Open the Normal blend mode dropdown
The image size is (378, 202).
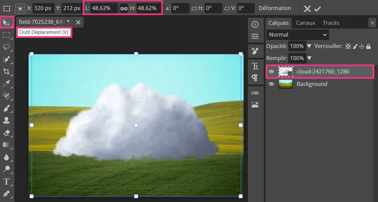pyautogui.click(x=297, y=35)
